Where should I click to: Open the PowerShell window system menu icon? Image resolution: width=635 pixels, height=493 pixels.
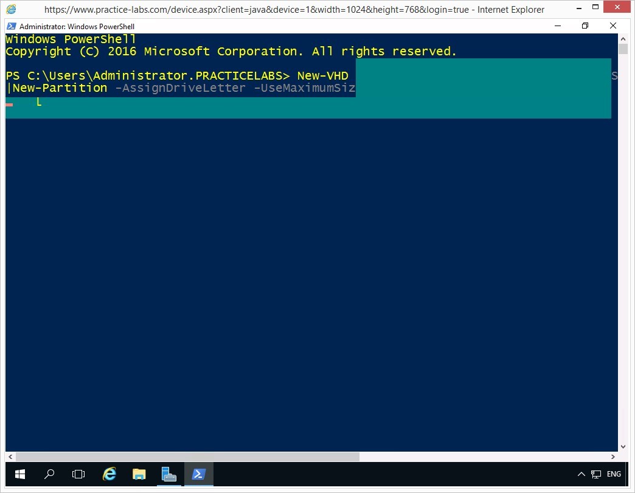12,27
